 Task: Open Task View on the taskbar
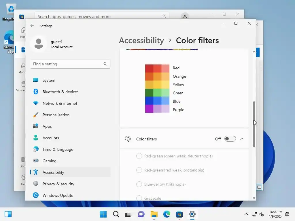pyautogui.click(x=128, y=214)
